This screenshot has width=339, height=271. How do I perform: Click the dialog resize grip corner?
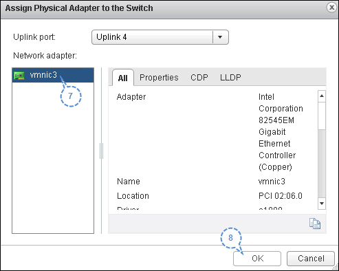click(336, 268)
